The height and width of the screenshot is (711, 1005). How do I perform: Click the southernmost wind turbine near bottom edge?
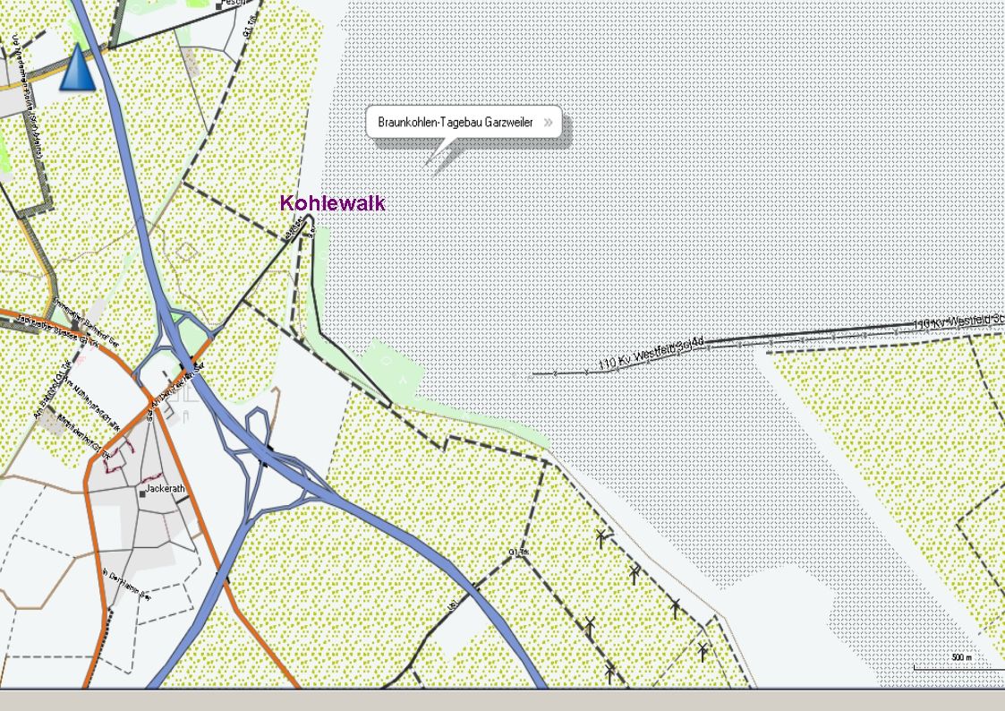(x=610, y=671)
